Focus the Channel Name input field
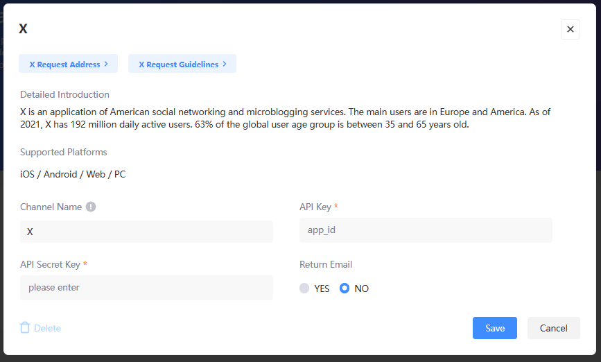This screenshot has height=362, width=601. tap(146, 232)
